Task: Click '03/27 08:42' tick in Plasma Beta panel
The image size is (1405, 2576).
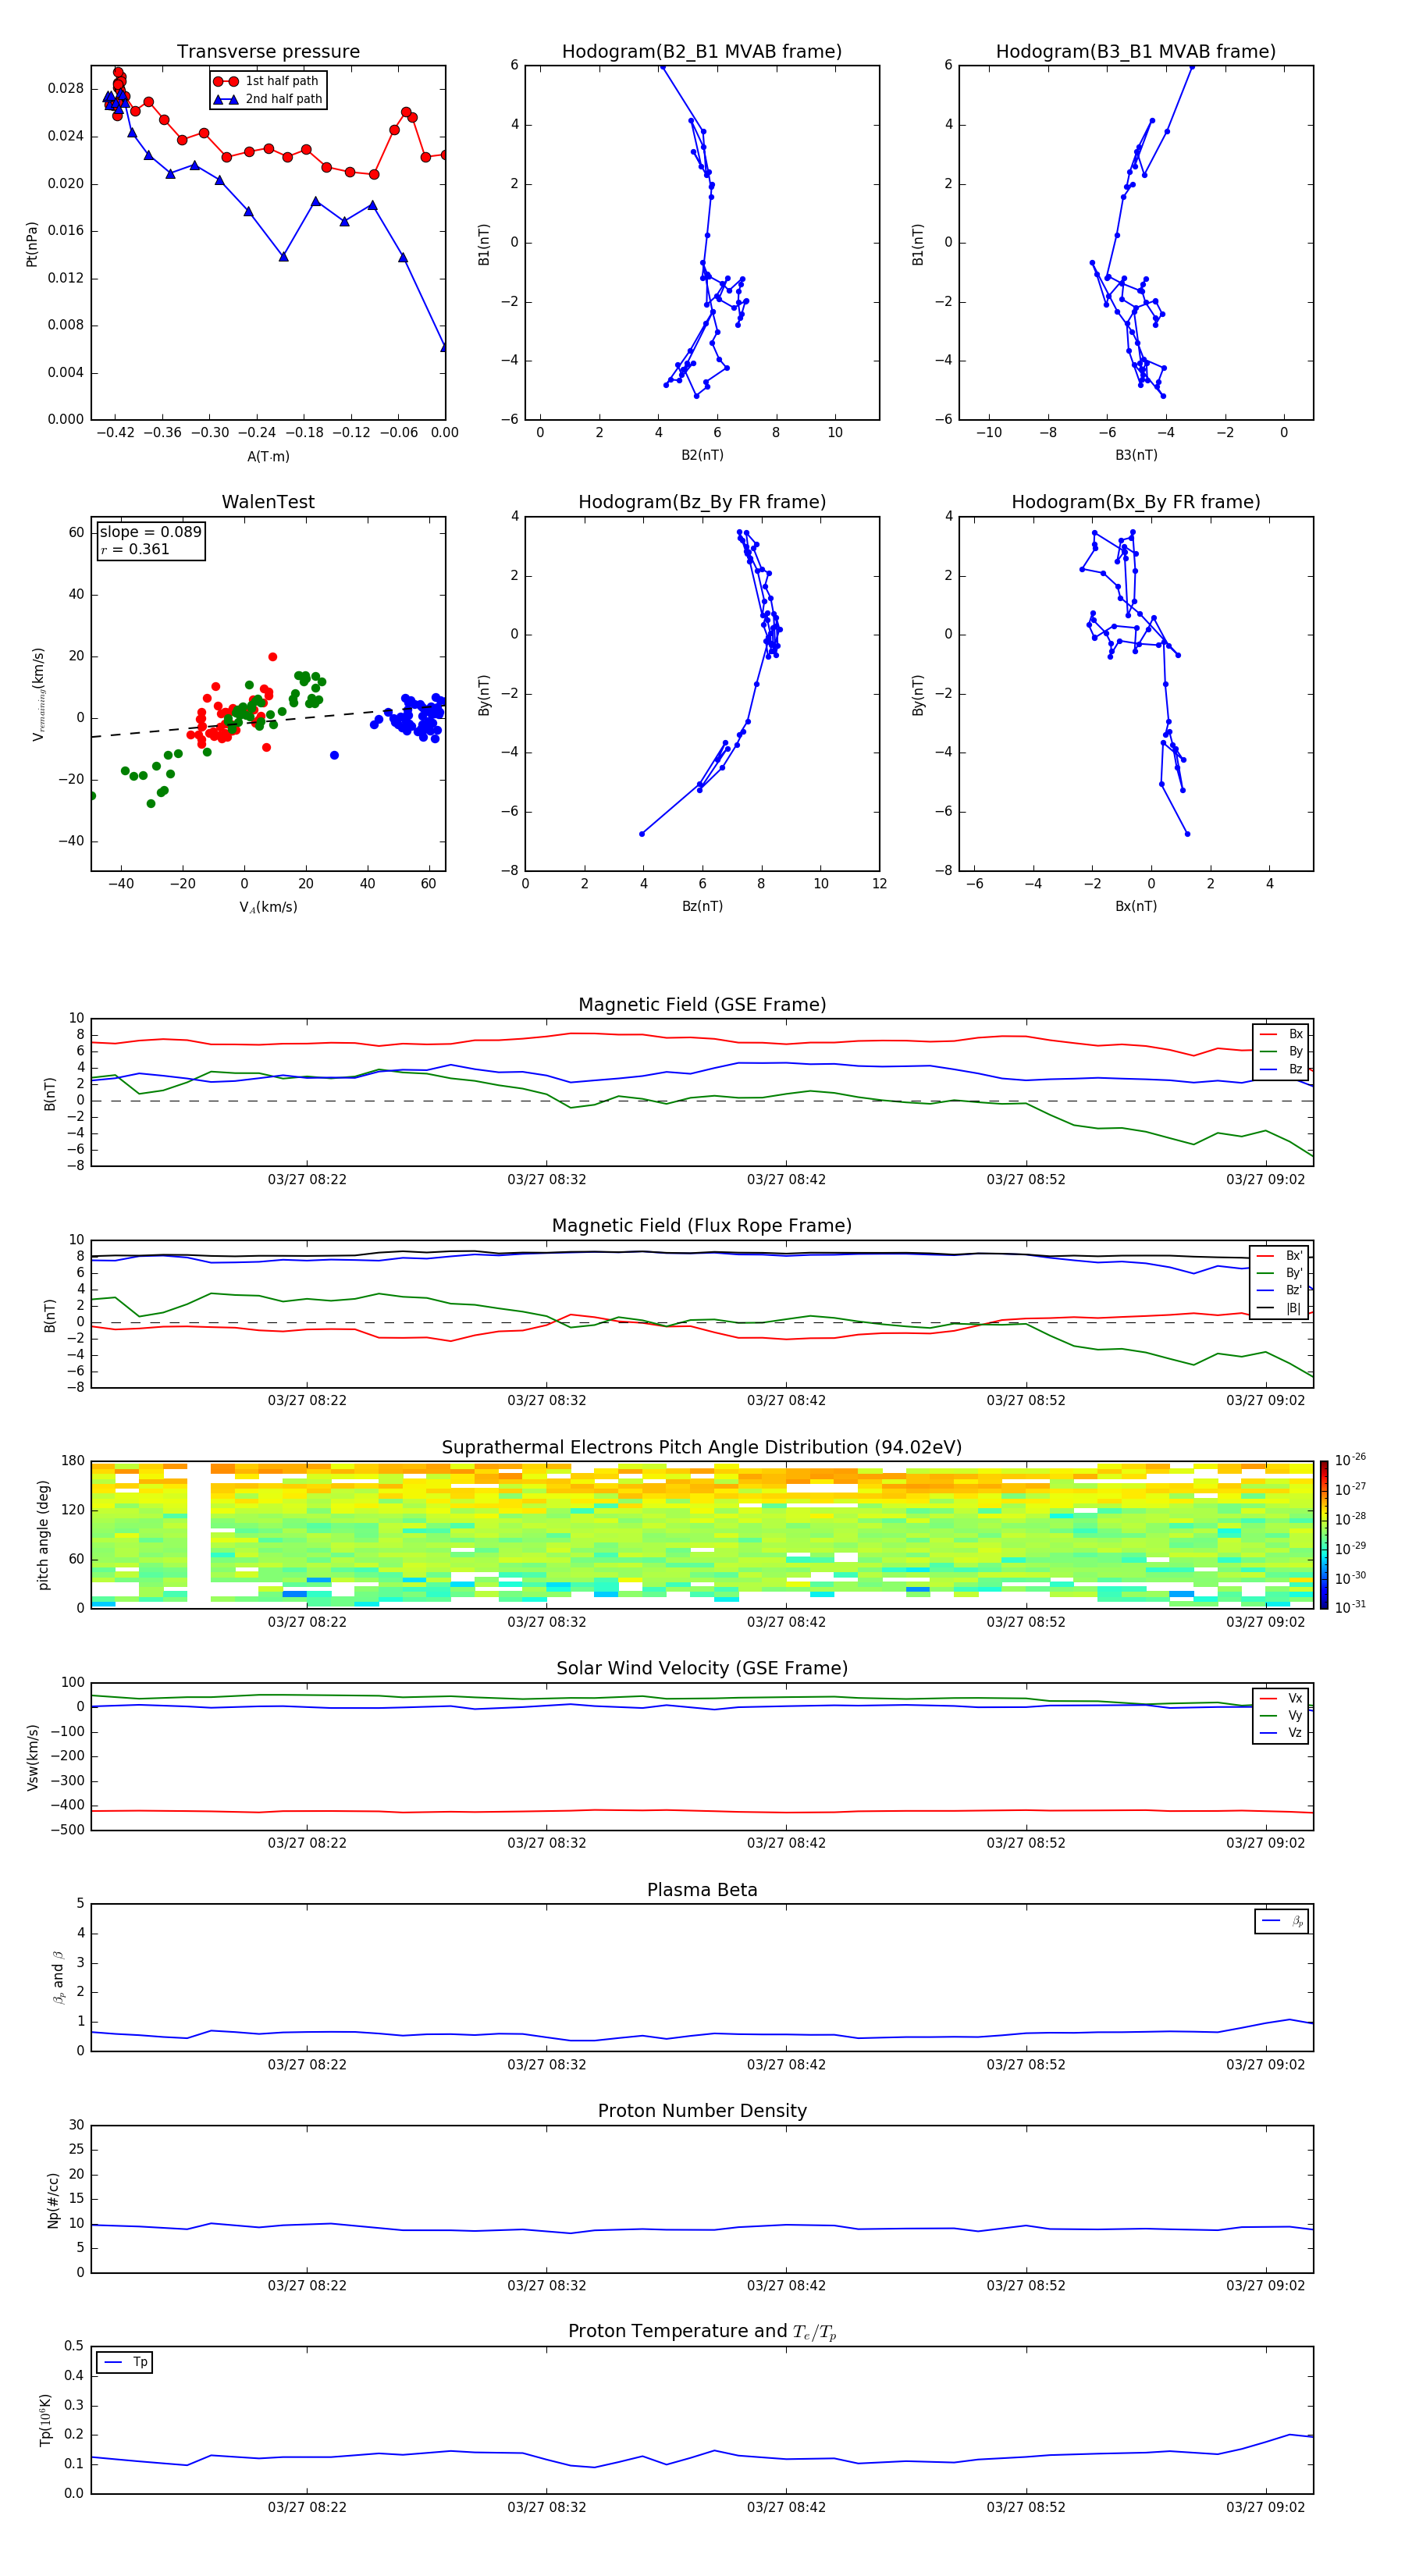Action: (x=786, y=2064)
